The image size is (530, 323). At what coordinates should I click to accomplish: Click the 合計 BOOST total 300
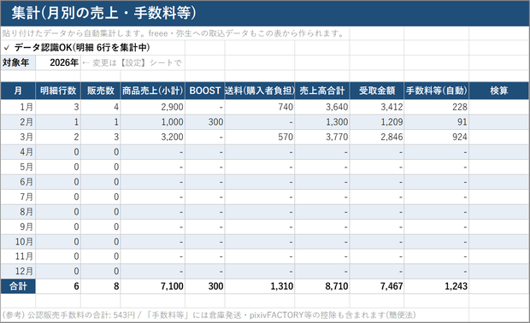point(215,286)
